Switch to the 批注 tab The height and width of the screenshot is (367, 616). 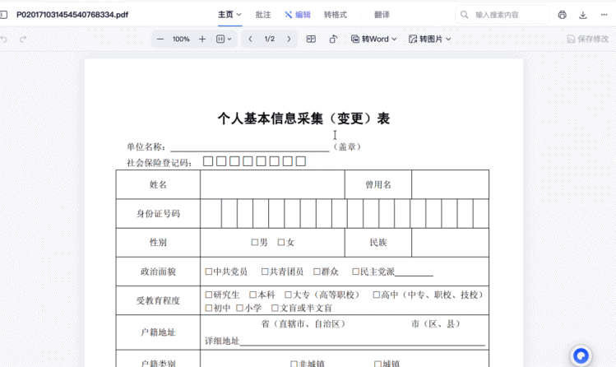tap(263, 15)
